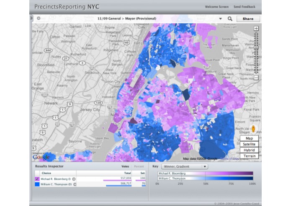Toggle the Michael R. Bloomberg checkbox
Image resolution: width=291 pixels, height=206 pixels.
point(37,179)
